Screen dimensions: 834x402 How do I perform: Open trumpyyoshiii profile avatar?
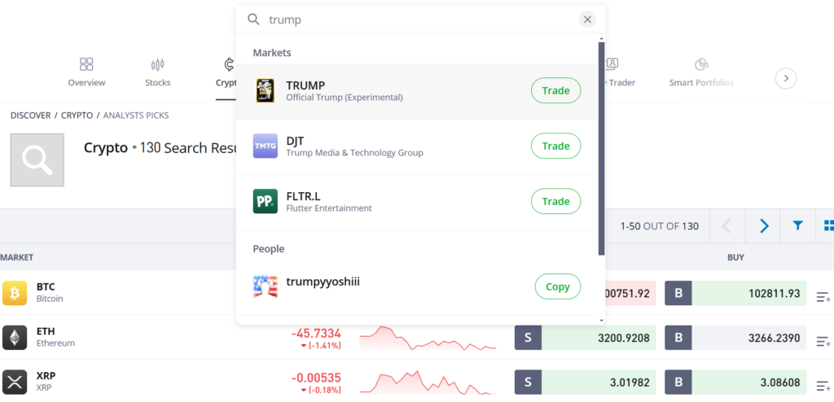[x=265, y=286]
